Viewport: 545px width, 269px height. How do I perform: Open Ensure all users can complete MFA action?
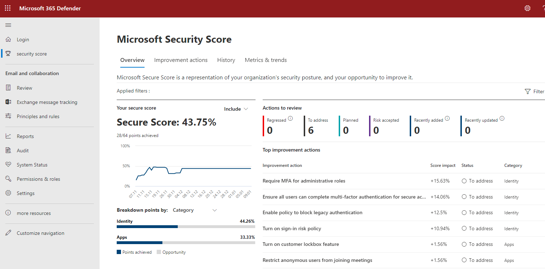click(x=344, y=197)
